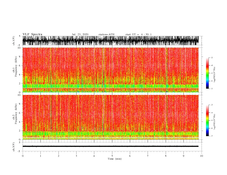Screen dimensions: 227x175
Task: Click the time axis tick label "5"
Action: coord(112,156)
